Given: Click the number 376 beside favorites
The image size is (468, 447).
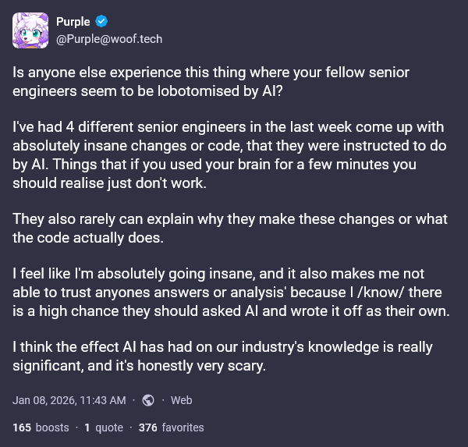Looking at the screenshot, I should point(148,427).
